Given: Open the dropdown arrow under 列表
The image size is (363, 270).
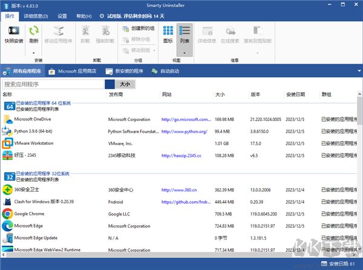Looking at the screenshot, I should (185, 52).
